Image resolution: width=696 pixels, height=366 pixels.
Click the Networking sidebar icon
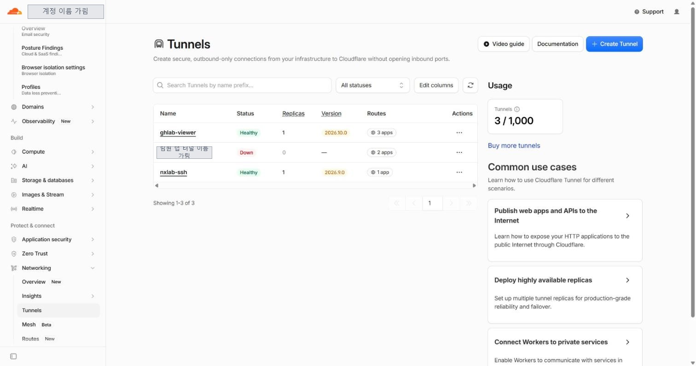click(x=14, y=268)
